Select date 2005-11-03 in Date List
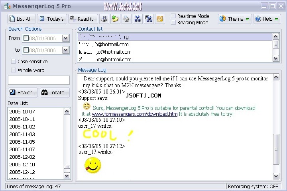Screen dimensions: 287x191 [x=22, y=134]
